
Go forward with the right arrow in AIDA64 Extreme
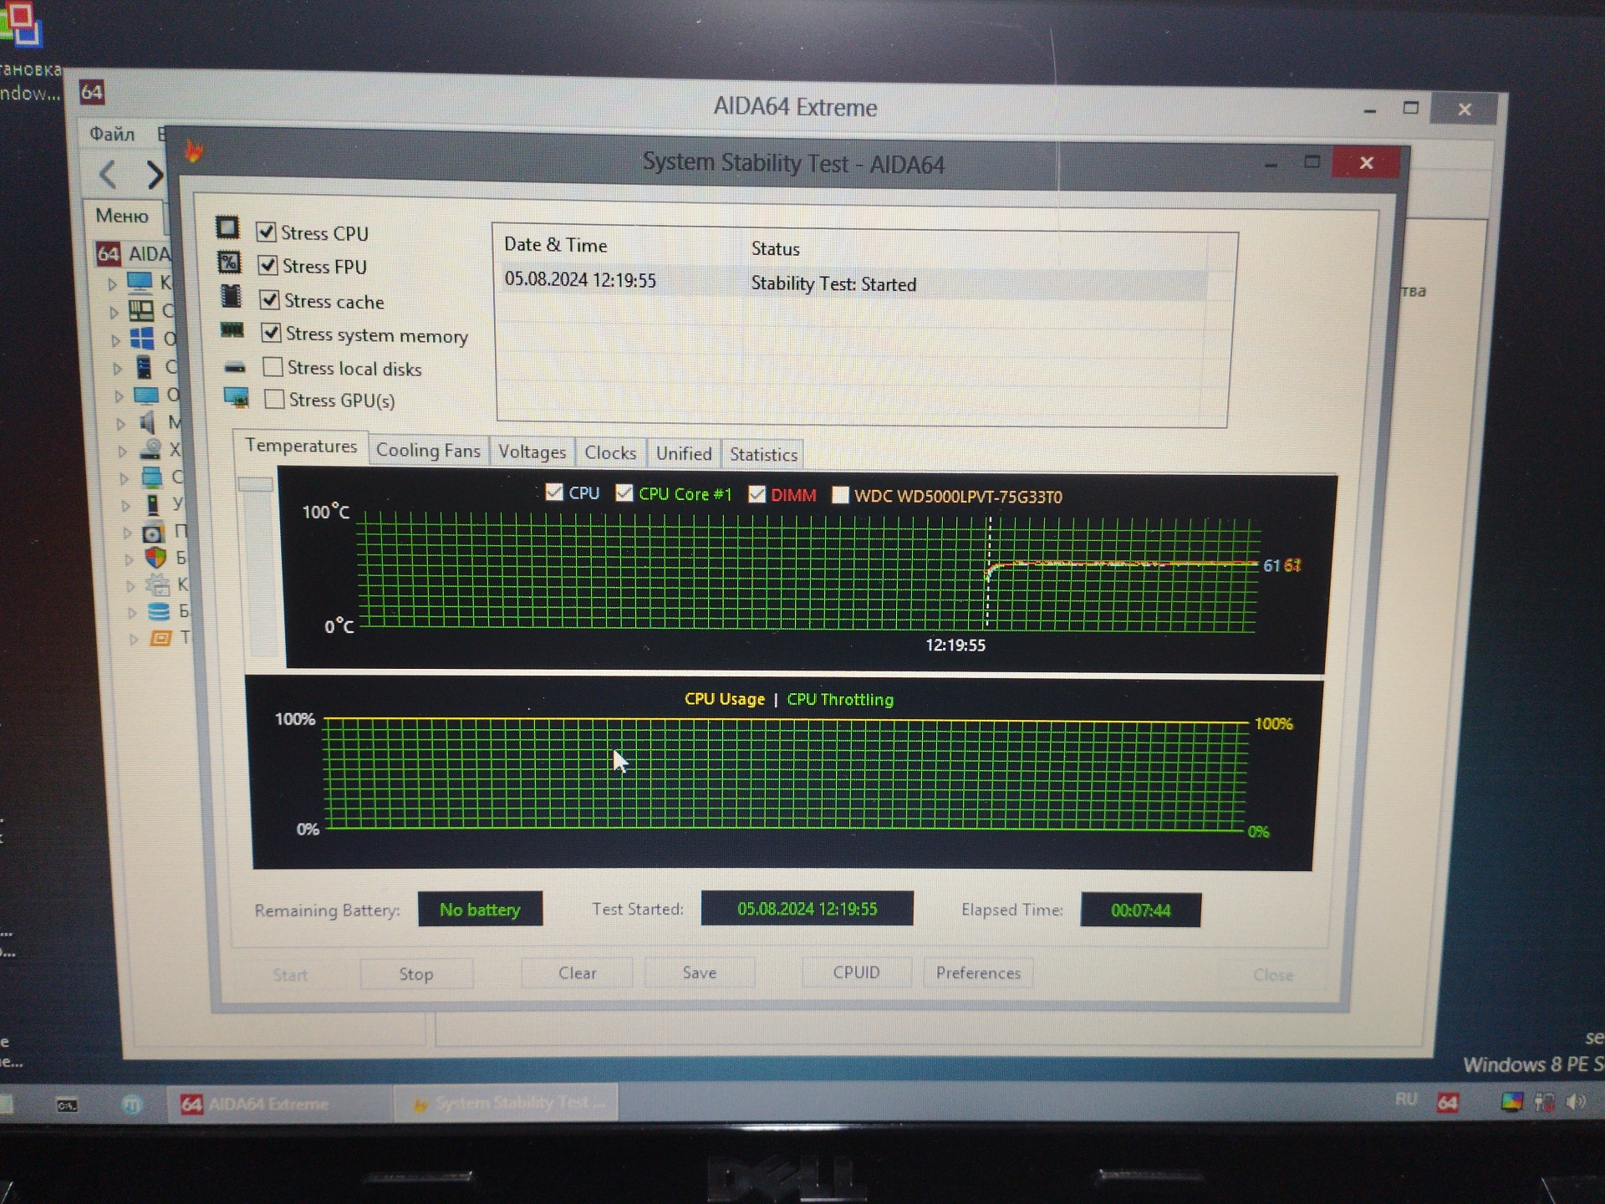pyautogui.click(x=155, y=175)
